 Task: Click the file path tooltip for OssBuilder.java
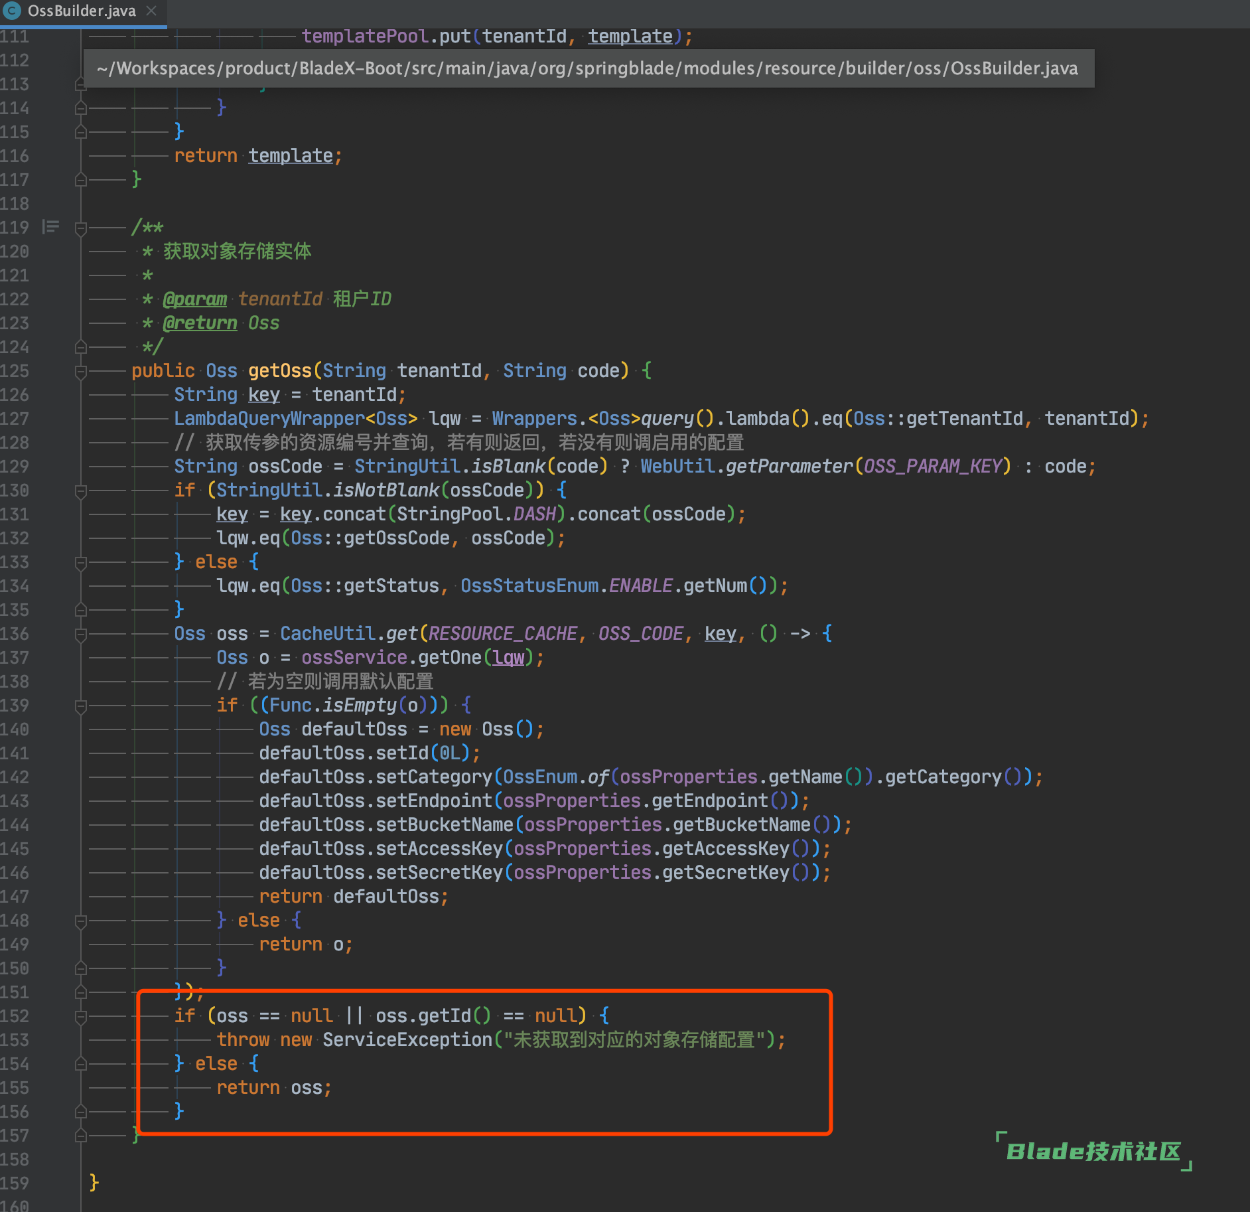(x=588, y=68)
